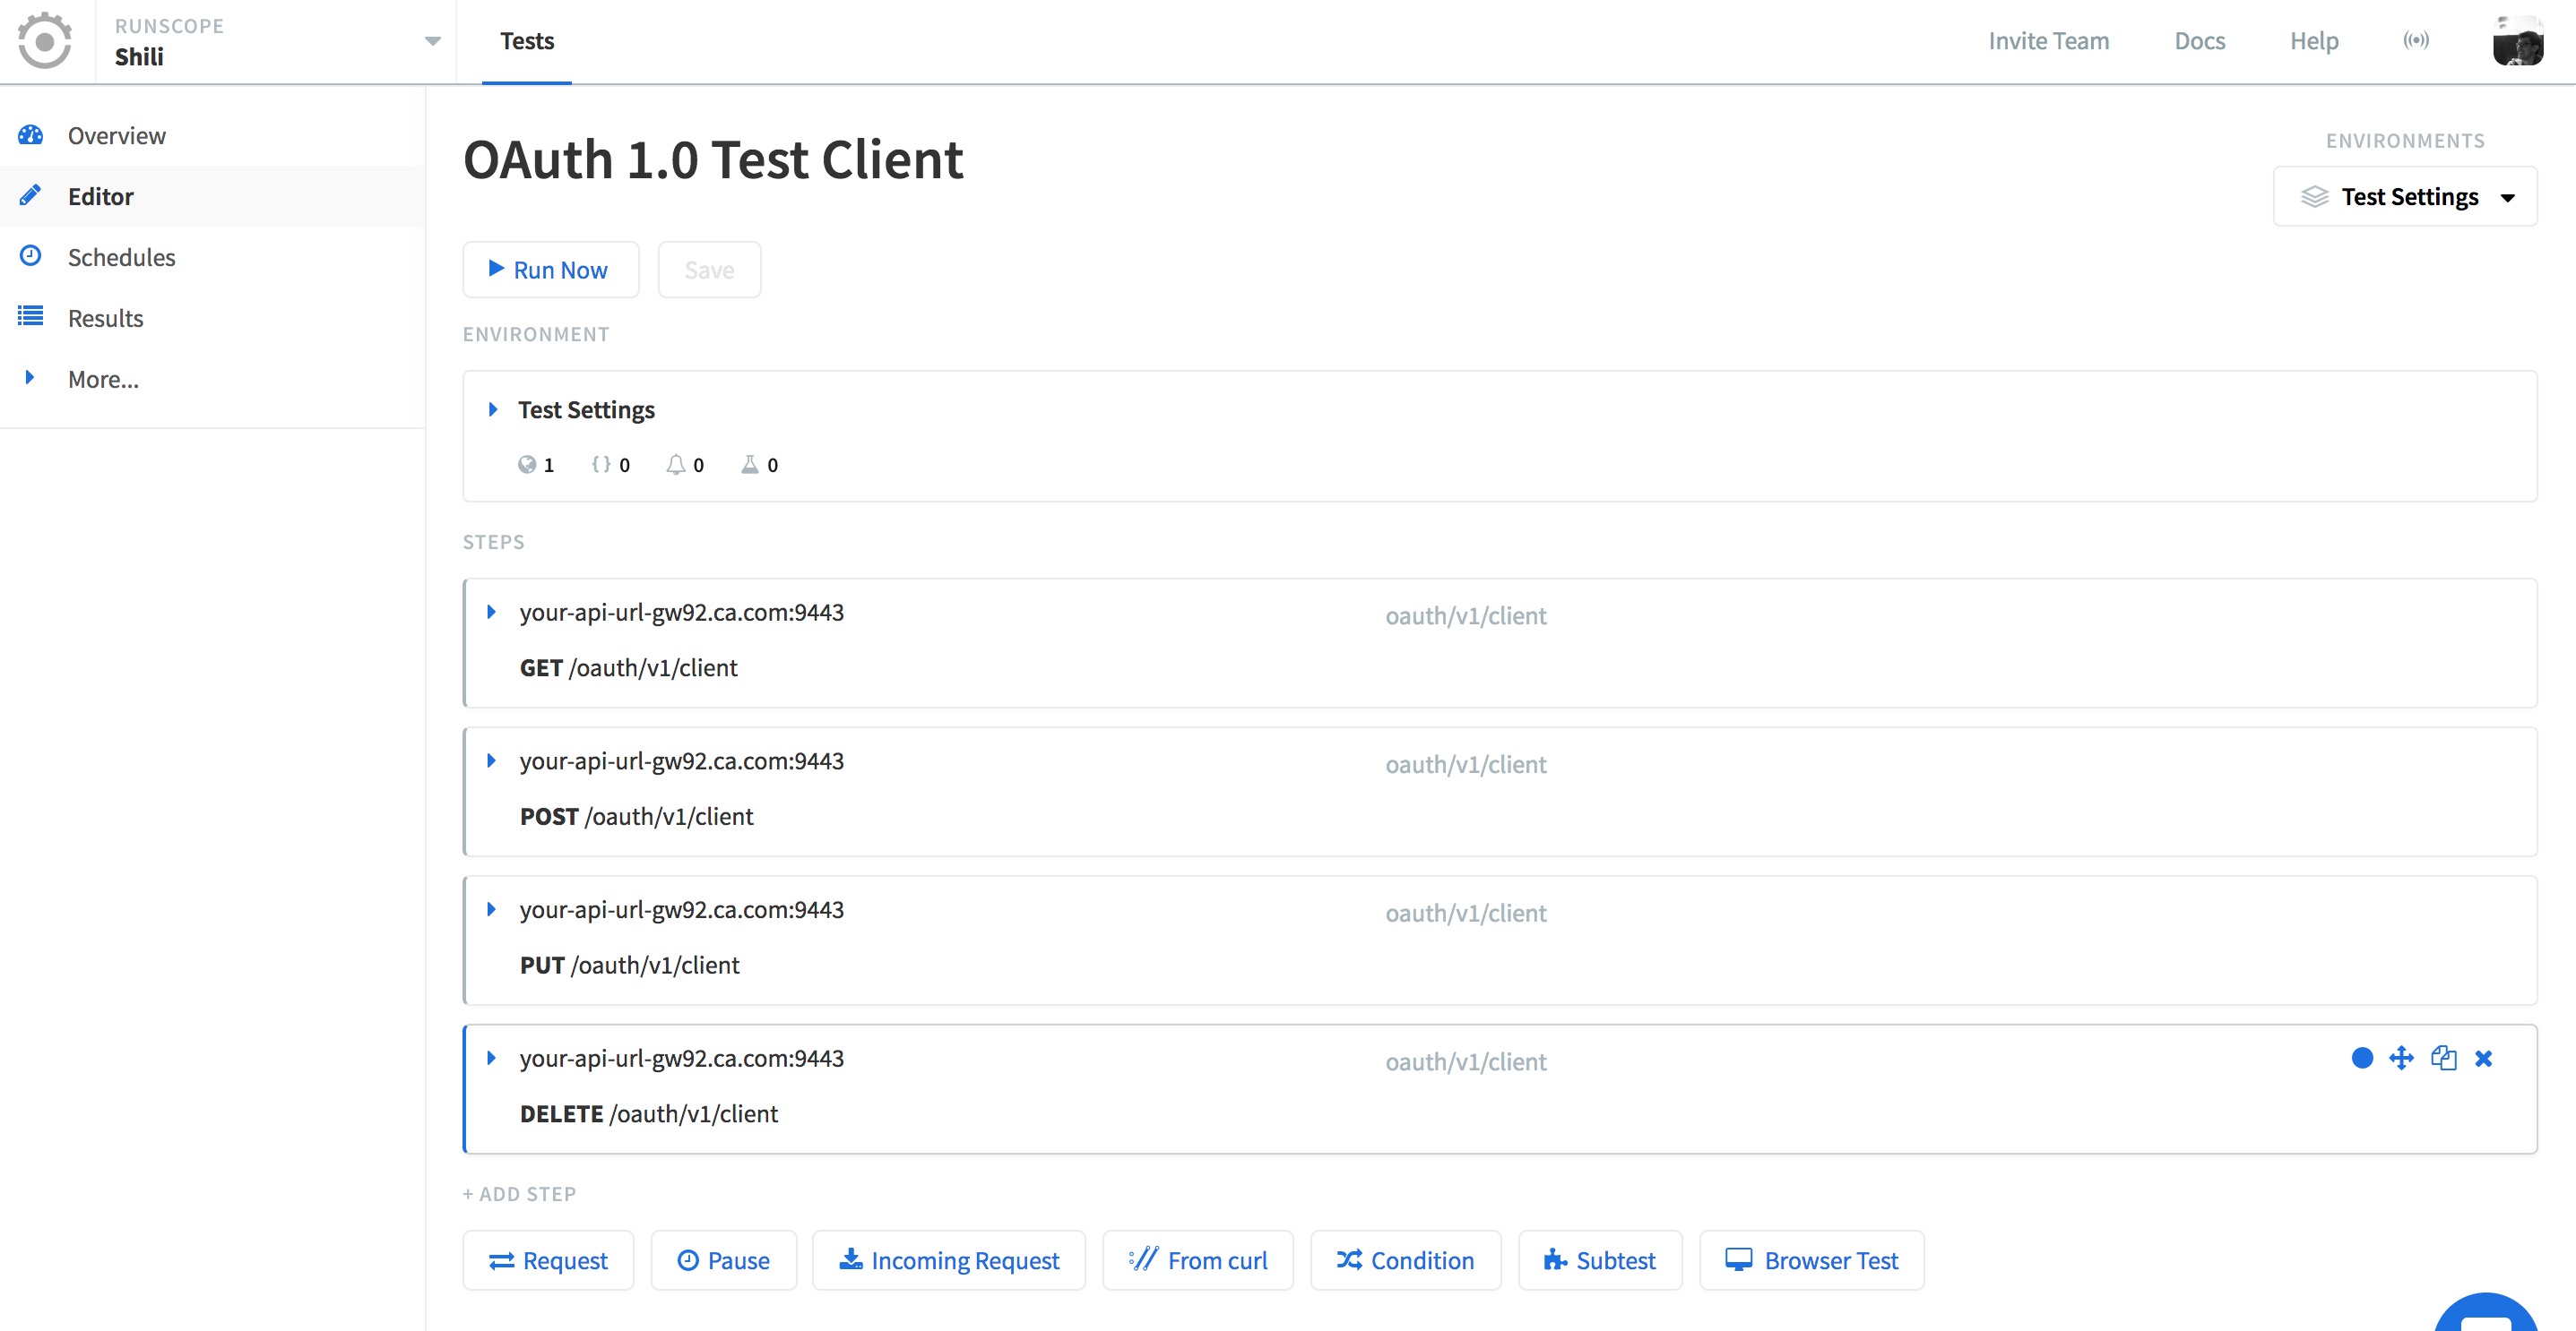Add a Pause step
This screenshot has width=2576, height=1331.
tap(723, 1260)
